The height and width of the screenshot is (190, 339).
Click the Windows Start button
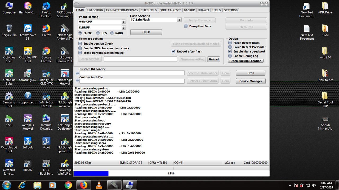pos(6,185)
